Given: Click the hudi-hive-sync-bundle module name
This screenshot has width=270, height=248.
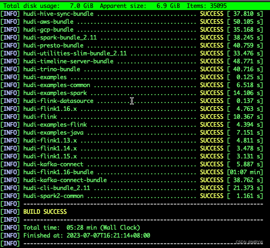Looking at the screenshot, I should pos(58,14).
